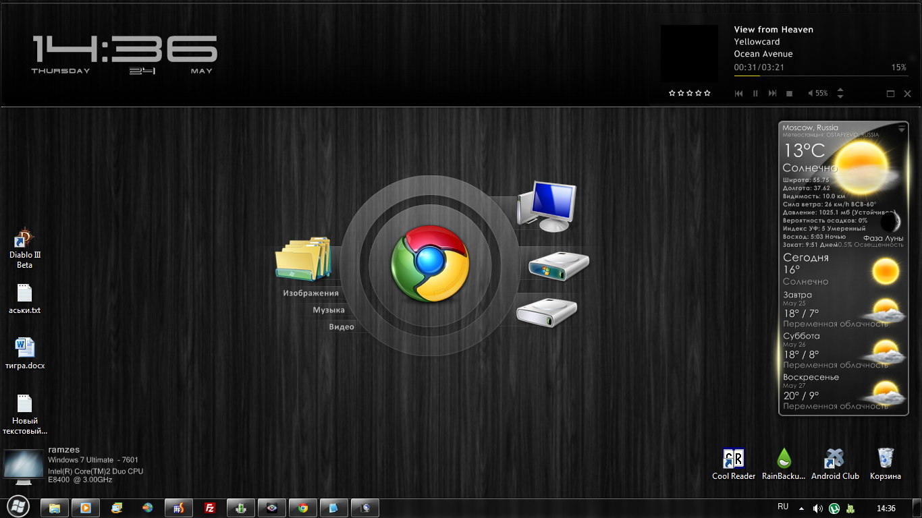Skip to the next track
The image size is (922, 518).
click(x=772, y=94)
